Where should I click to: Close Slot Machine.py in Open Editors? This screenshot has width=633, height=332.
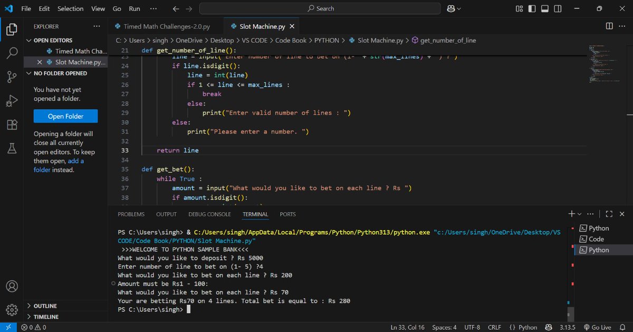pos(40,62)
